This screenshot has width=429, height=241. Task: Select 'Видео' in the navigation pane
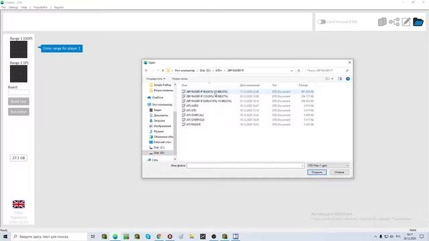158,110
